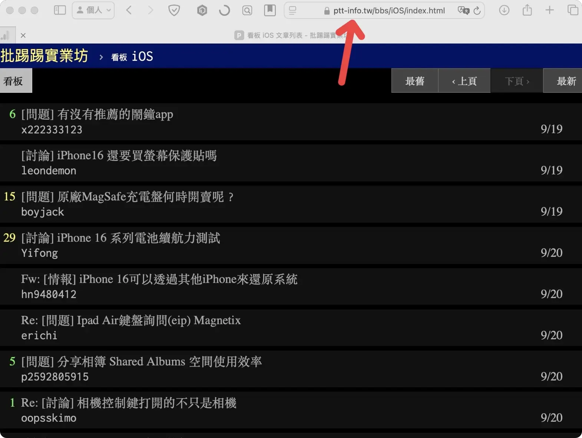
Task: Click the 看板 button below the header
Action: (x=16, y=81)
